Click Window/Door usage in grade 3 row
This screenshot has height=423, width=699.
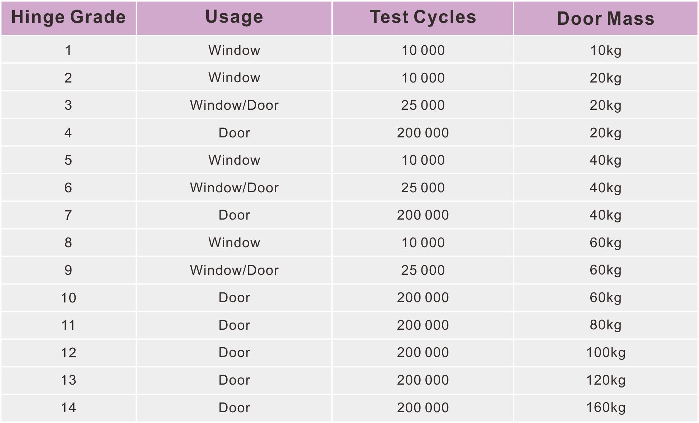click(234, 105)
